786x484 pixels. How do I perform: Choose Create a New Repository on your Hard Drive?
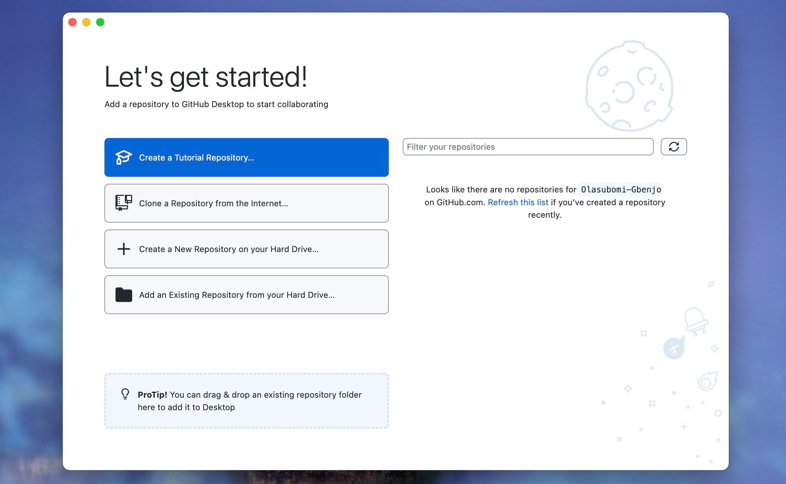point(246,249)
